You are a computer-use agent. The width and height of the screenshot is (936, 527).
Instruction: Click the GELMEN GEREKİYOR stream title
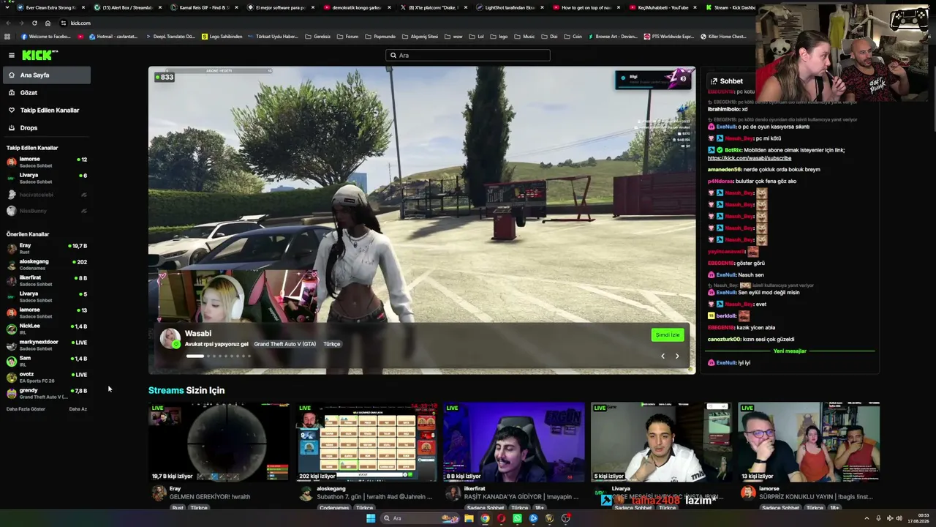pos(210,497)
